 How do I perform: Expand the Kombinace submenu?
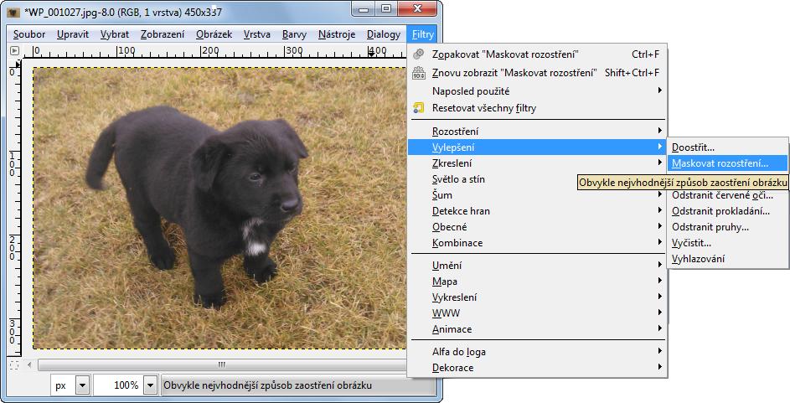(537, 243)
